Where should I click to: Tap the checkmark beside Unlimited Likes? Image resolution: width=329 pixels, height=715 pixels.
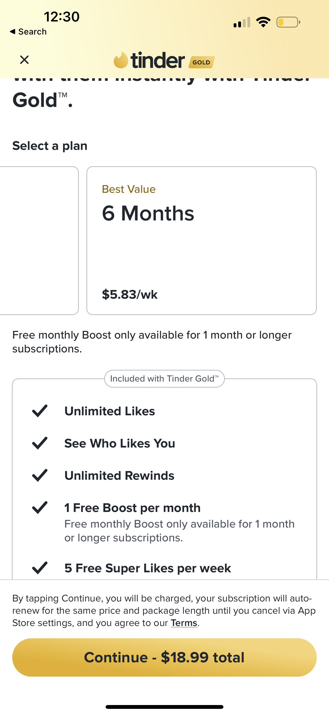[x=40, y=411]
